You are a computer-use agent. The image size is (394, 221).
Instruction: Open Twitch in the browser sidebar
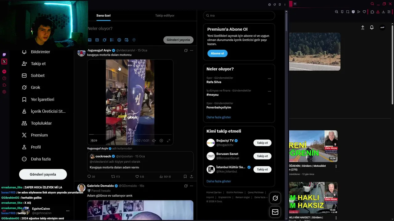click(x=4, y=55)
